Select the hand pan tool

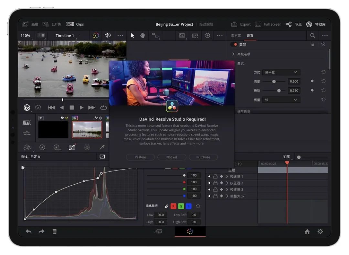click(x=143, y=35)
